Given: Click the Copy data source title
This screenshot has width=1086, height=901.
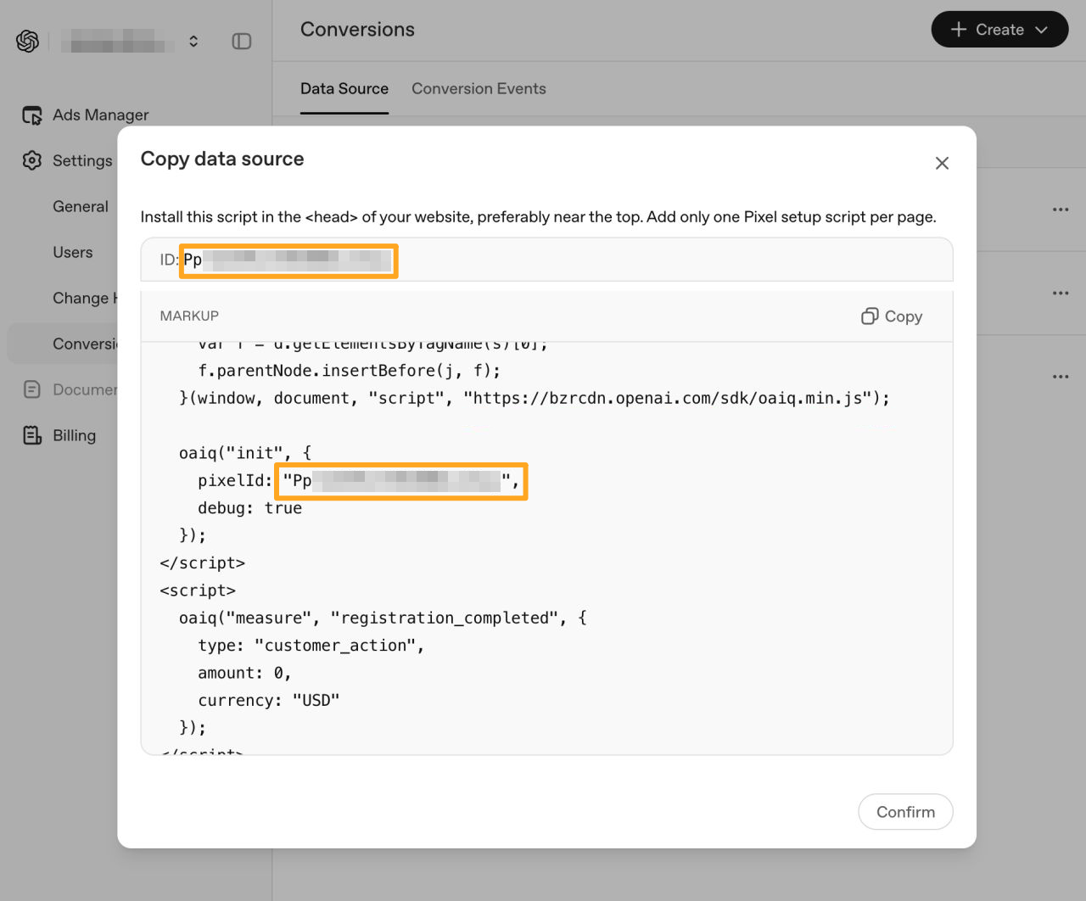Looking at the screenshot, I should tap(222, 159).
